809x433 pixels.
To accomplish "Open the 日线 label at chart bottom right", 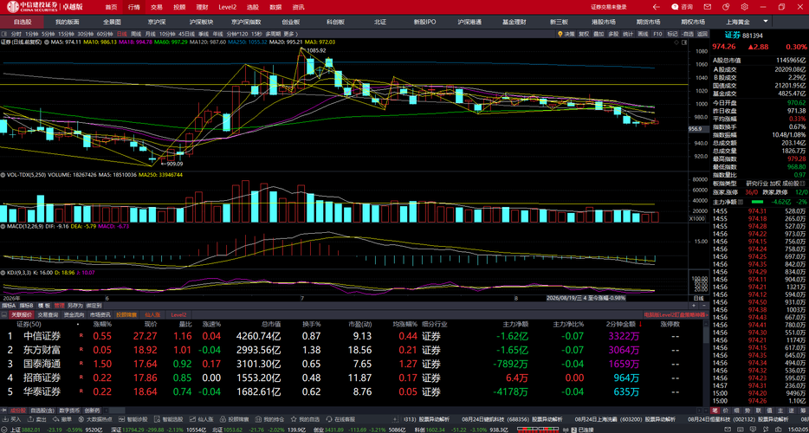I will [698, 298].
